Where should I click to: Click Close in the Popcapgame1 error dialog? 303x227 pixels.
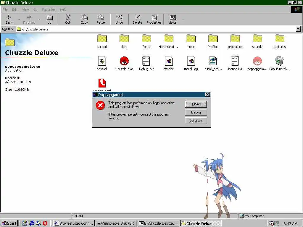(x=196, y=104)
